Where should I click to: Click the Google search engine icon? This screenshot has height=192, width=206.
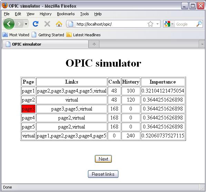(x=167, y=24)
